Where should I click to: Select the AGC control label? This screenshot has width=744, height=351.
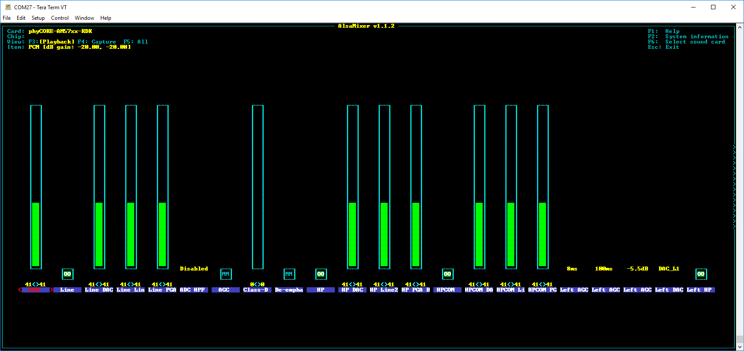tap(226, 290)
